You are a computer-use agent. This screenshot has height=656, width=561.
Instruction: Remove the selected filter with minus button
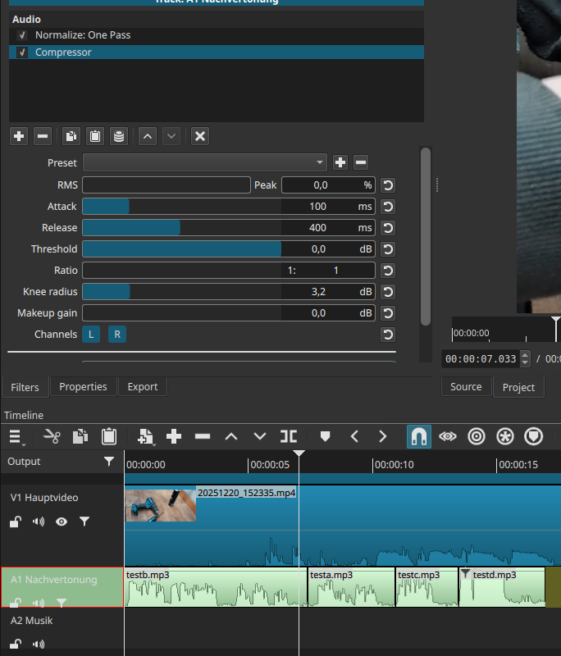coord(43,136)
